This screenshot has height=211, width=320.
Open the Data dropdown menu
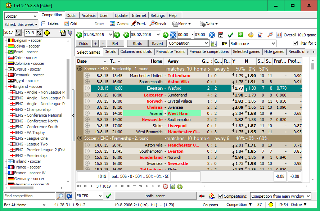209,24
